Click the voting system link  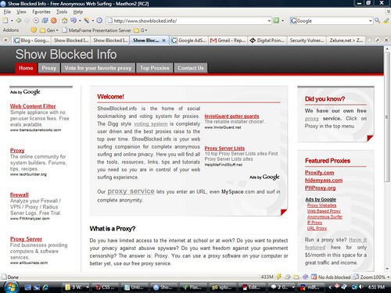point(151,124)
